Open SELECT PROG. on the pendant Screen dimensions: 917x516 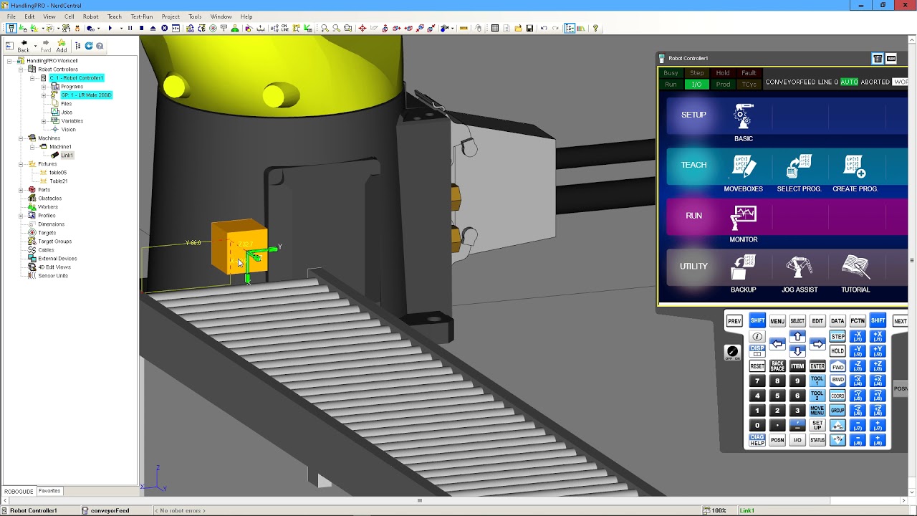pyautogui.click(x=799, y=166)
